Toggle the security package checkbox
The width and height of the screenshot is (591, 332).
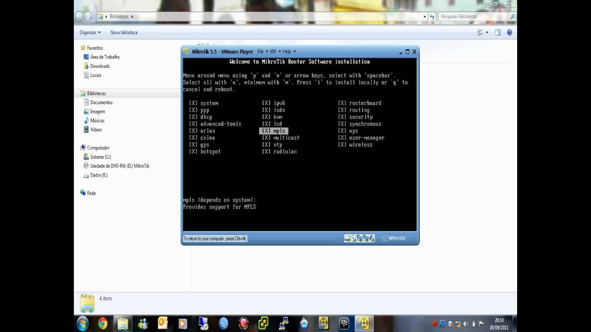(342, 117)
